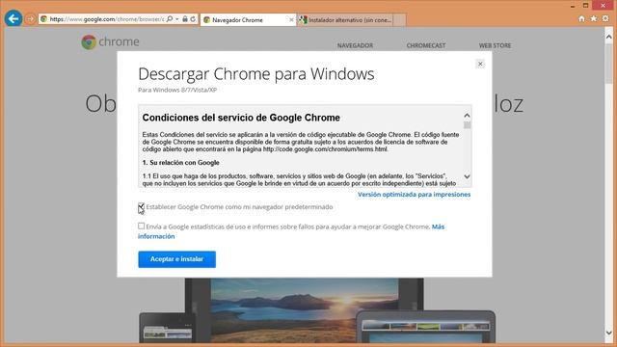Open WEB STORE in the page navigation
Image resolution: width=617 pixels, height=347 pixels.
[x=495, y=45]
